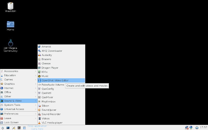Open the file manager taskbar launcher
This screenshot has height=130, width=208.
(24, 128)
